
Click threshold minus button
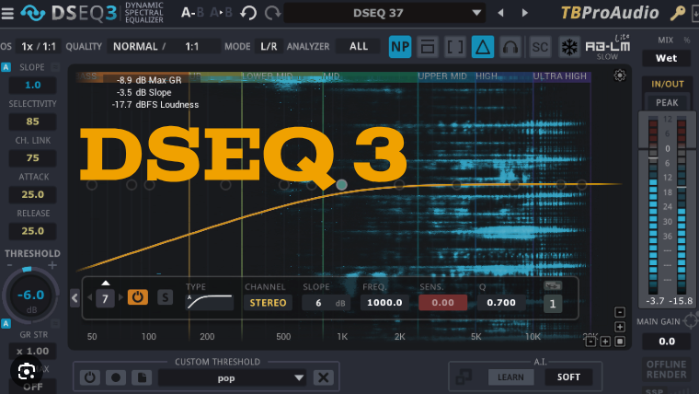(x=9, y=265)
